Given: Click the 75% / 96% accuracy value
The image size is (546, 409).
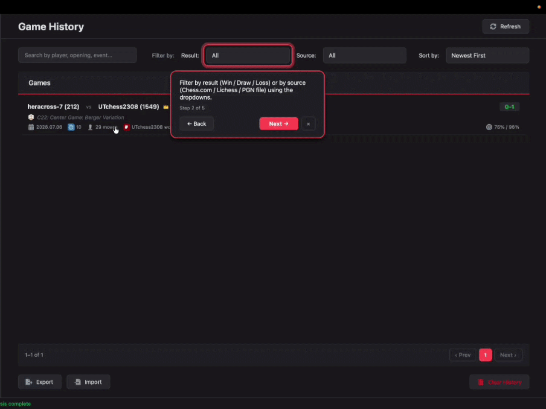Looking at the screenshot, I should 507,127.
